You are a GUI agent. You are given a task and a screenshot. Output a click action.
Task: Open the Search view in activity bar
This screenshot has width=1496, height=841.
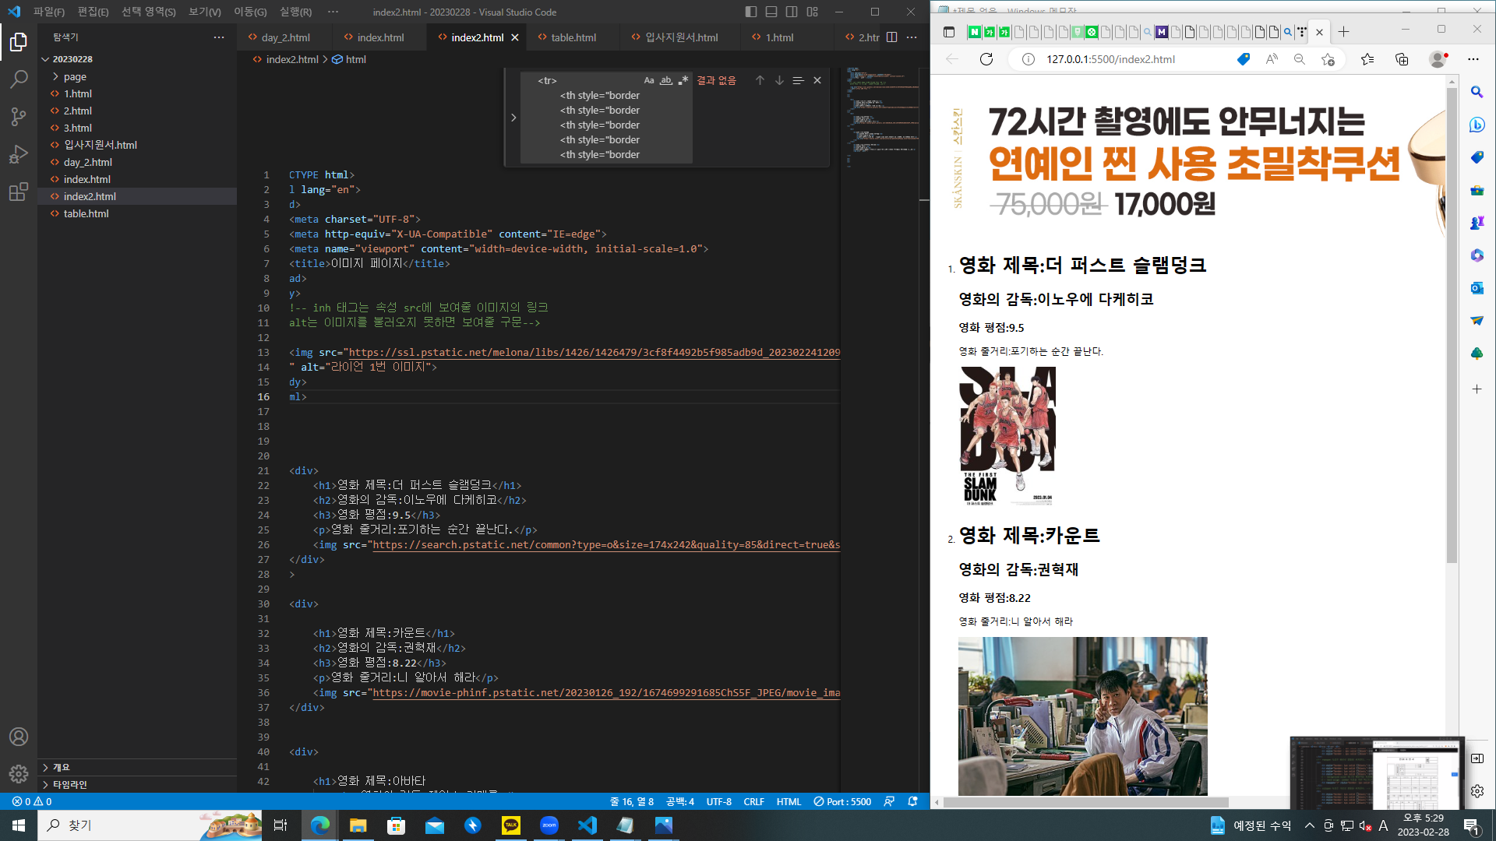[19, 79]
